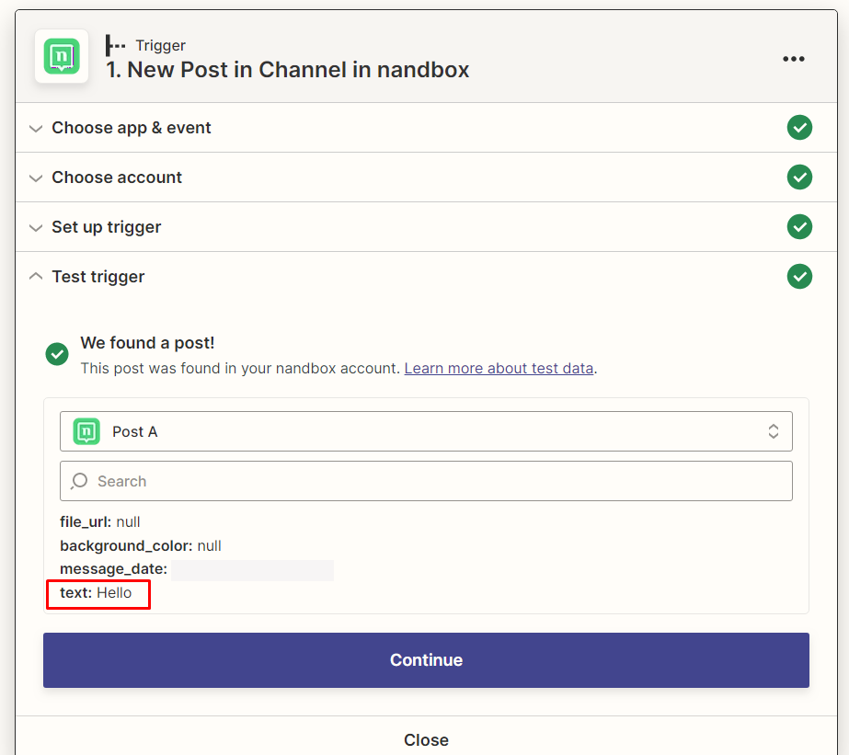Click green checkmark beside Choose account
Screen dimensions: 849x755
click(x=799, y=177)
